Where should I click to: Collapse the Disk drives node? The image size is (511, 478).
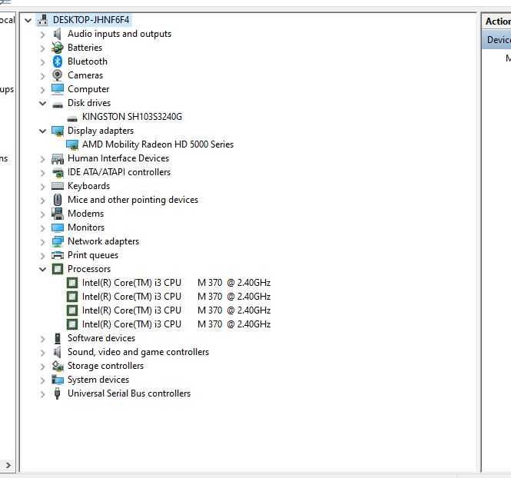42,104
